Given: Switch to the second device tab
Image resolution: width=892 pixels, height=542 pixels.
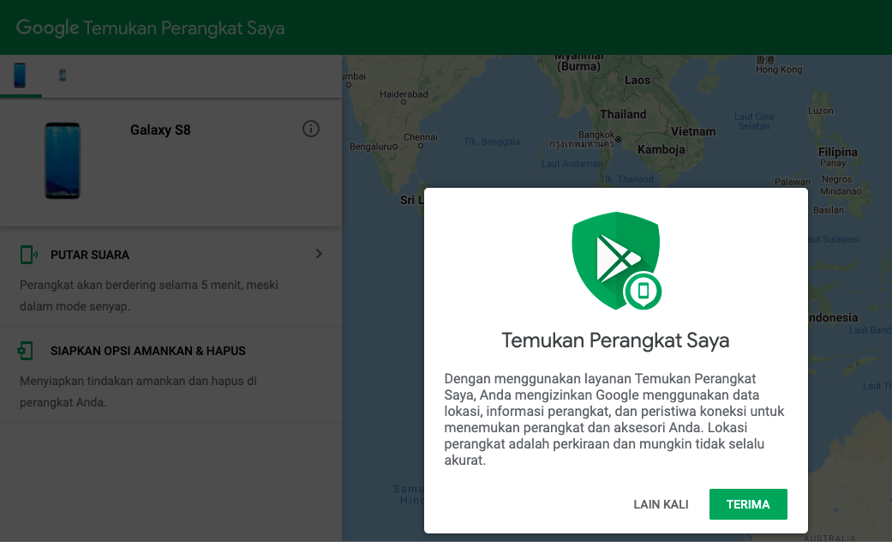Looking at the screenshot, I should [x=63, y=75].
